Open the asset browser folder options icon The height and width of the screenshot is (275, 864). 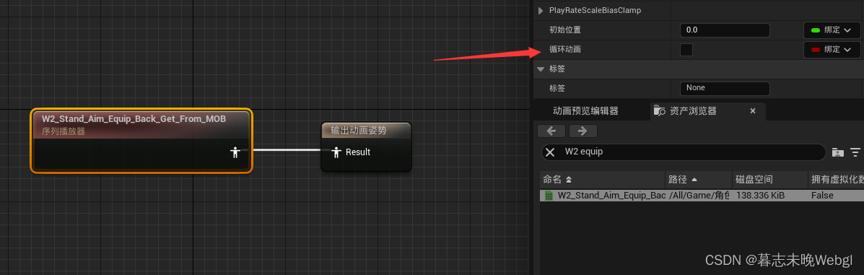click(x=837, y=152)
